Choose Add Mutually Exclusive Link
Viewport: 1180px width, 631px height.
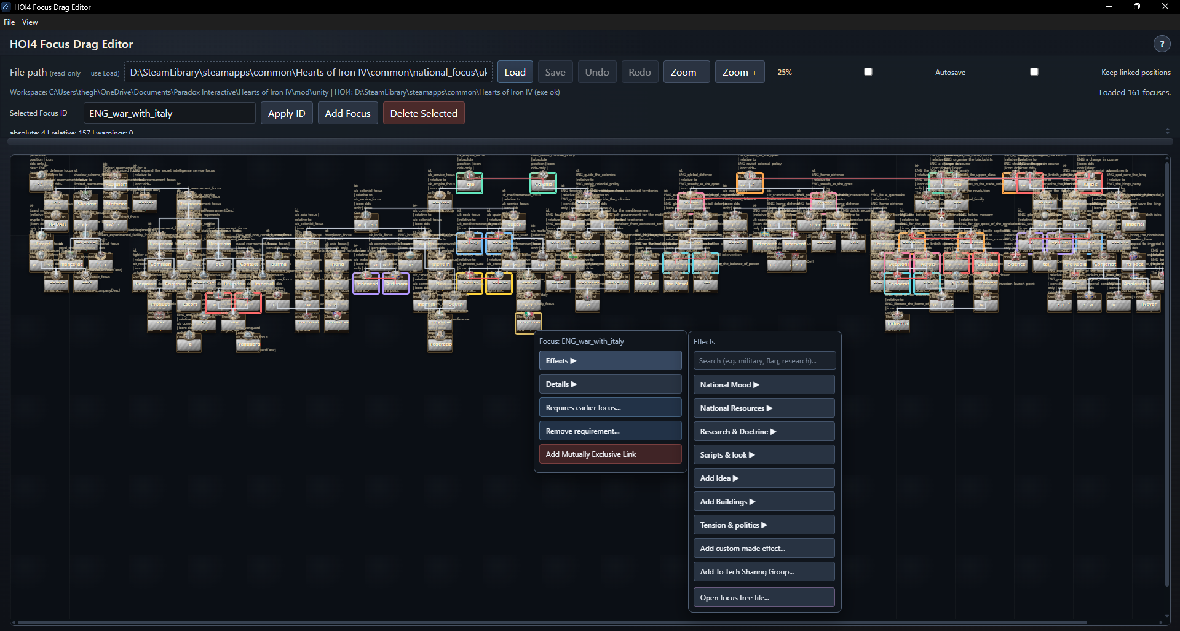pos(611,454)
